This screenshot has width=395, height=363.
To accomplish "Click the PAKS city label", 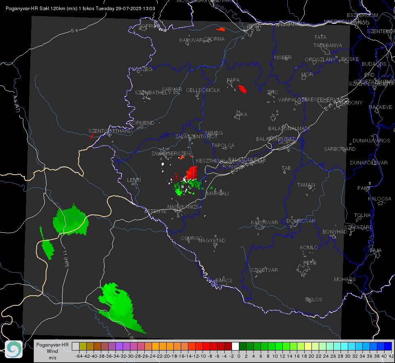I will (x=364, y=188).
